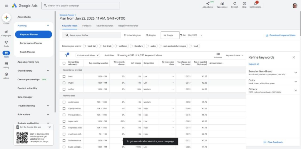Download keyword ideas
This screenshot has height=149, width=301.
pos(281,35)
